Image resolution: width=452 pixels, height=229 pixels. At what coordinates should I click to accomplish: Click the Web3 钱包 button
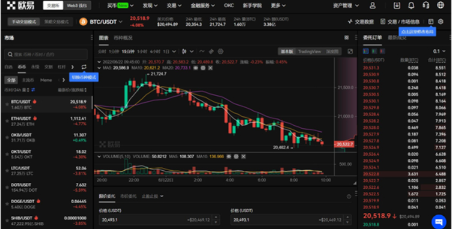tap(77, 5)
